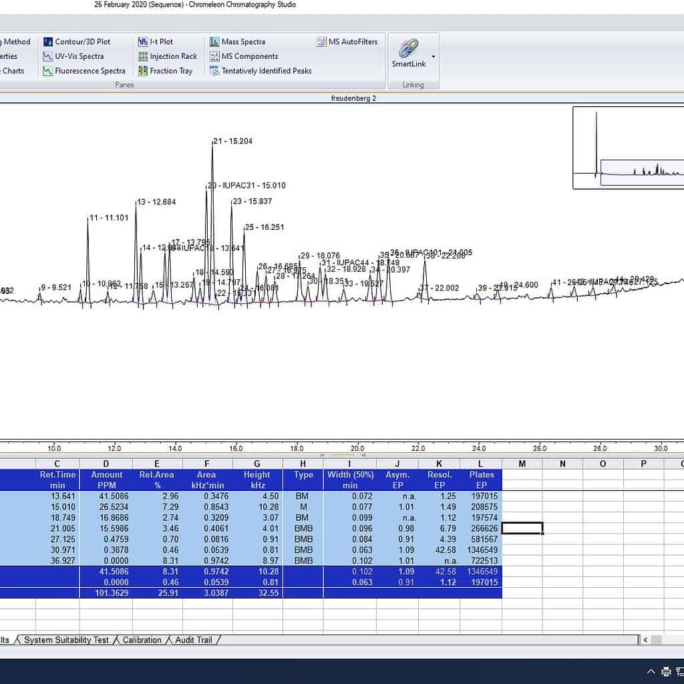684x684 pixels.
Task: Switch to the System Suitability Test tab
Action: (66, 640)
